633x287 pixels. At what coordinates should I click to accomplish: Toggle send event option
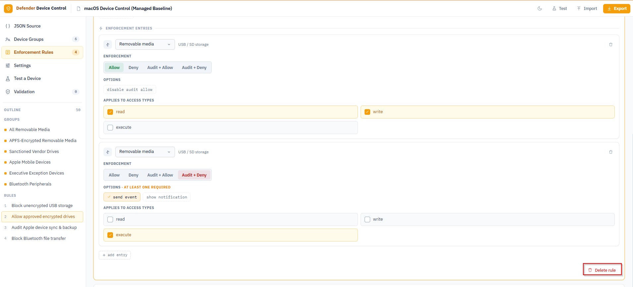(122, 197)
